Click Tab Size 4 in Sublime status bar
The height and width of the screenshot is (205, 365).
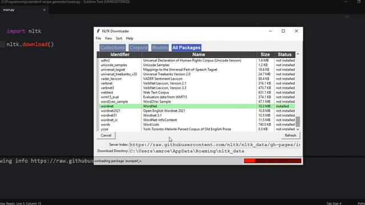pyautogui.click(x=334, y=203)
